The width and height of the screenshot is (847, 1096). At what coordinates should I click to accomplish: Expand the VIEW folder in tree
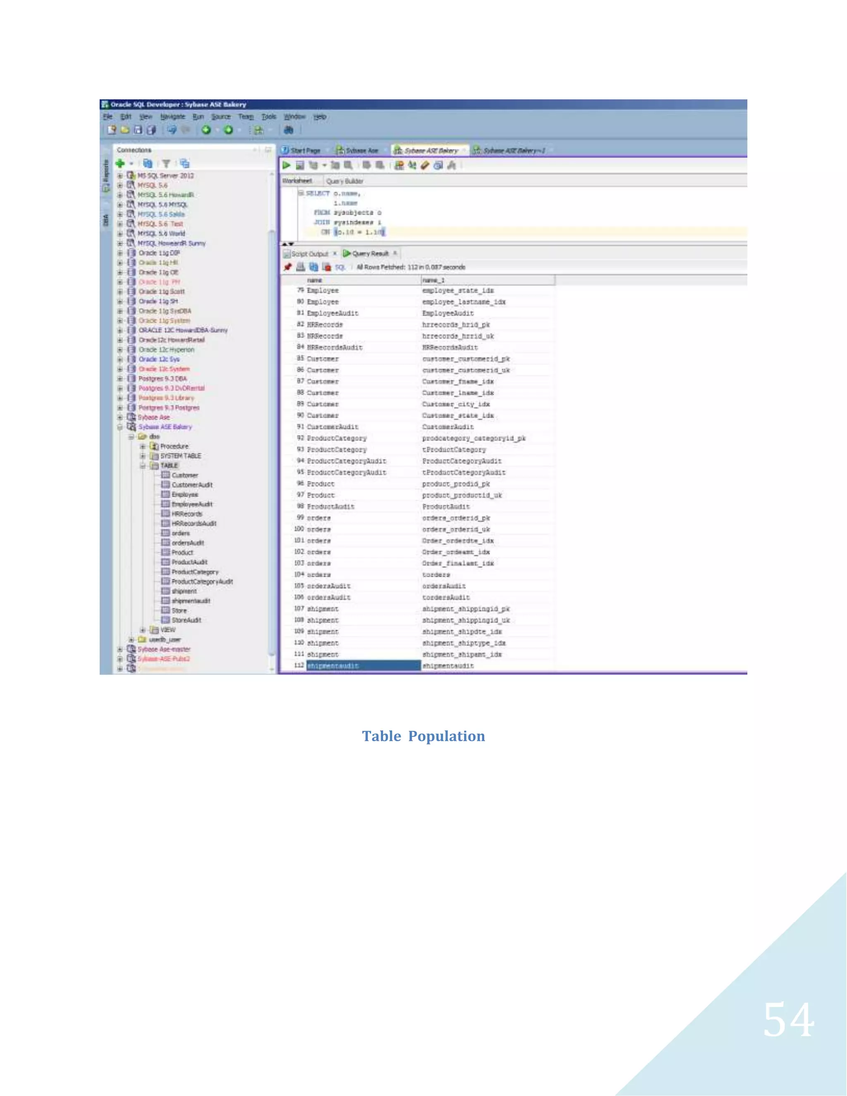[x=143, y=630]
